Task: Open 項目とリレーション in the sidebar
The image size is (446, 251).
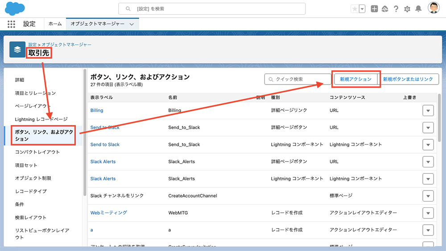Action: point(35,93)
